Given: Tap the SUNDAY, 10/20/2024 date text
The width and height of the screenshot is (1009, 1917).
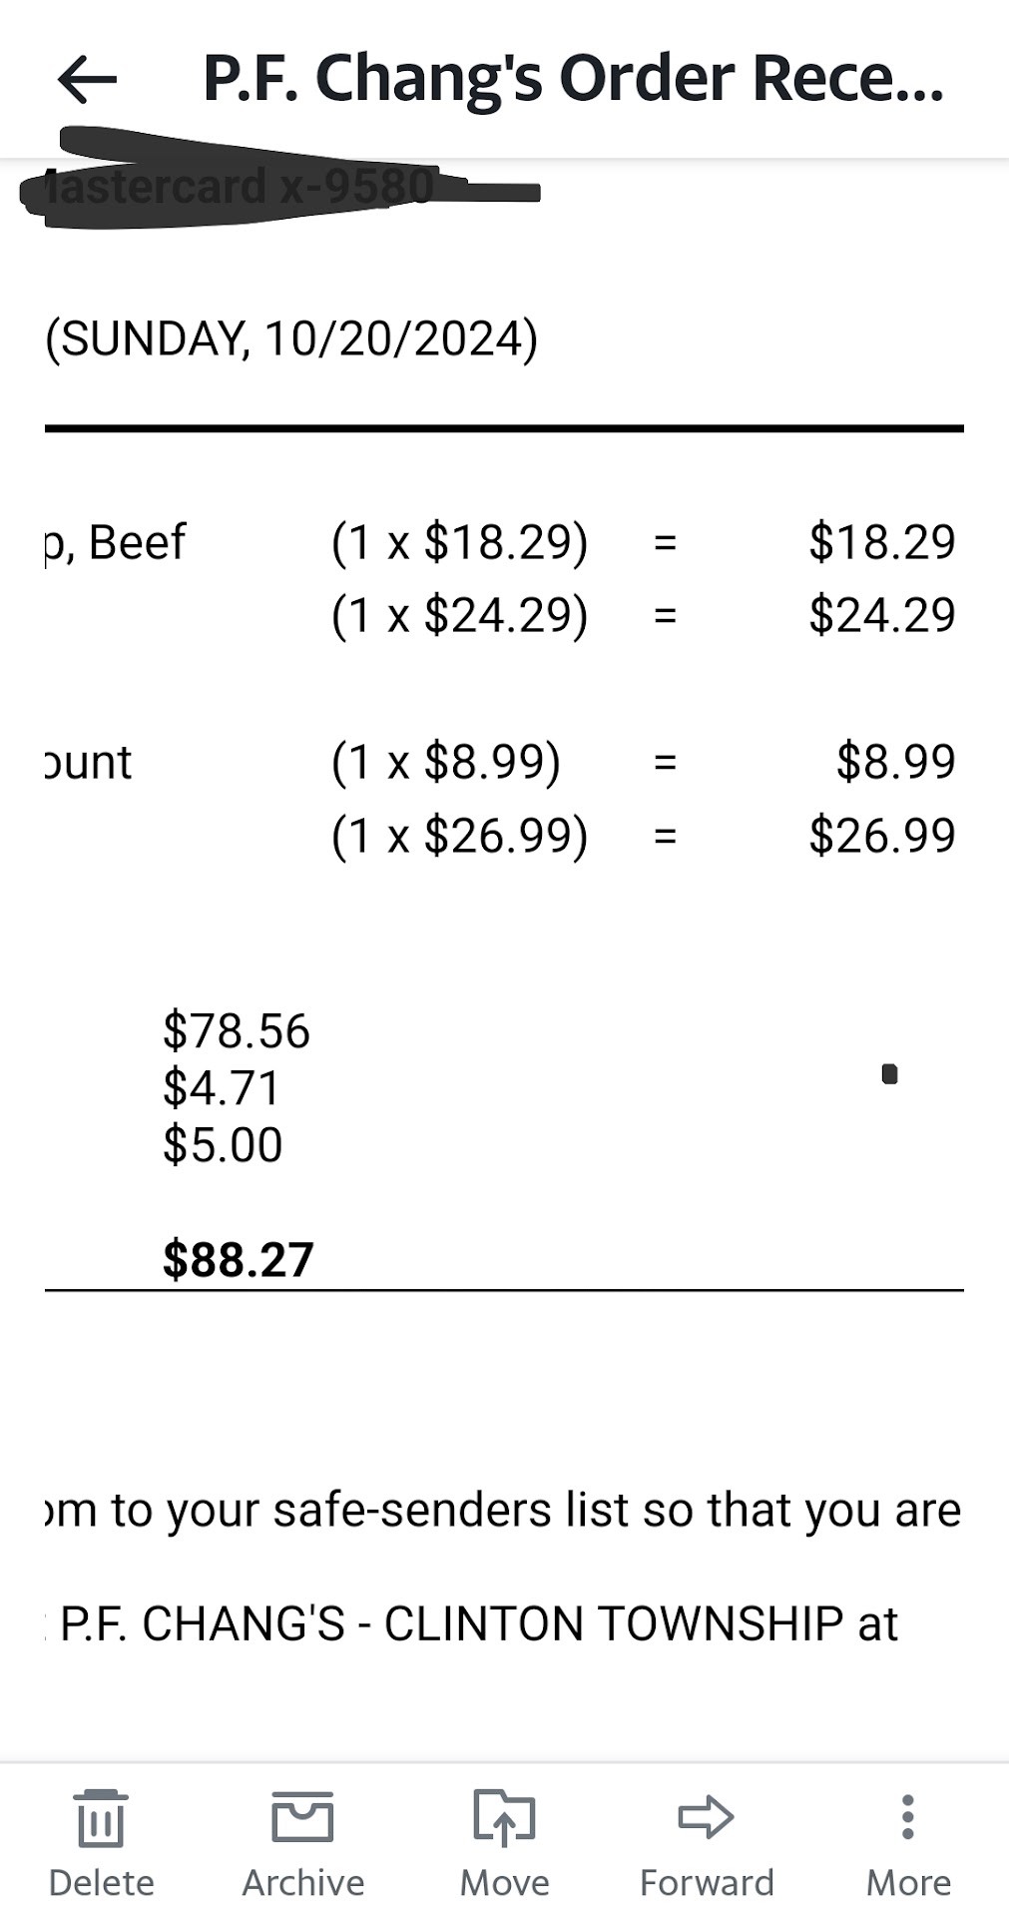Looking at the screenshot, I should 291,338.
